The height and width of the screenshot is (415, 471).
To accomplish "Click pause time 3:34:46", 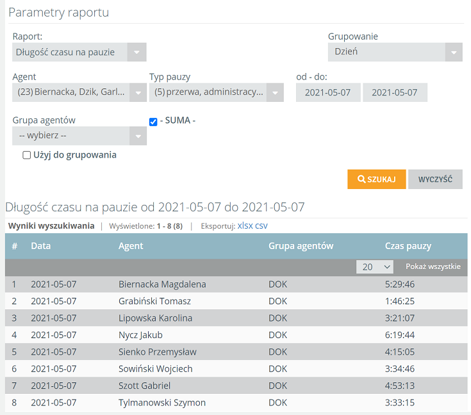I will tap(400, 369).
